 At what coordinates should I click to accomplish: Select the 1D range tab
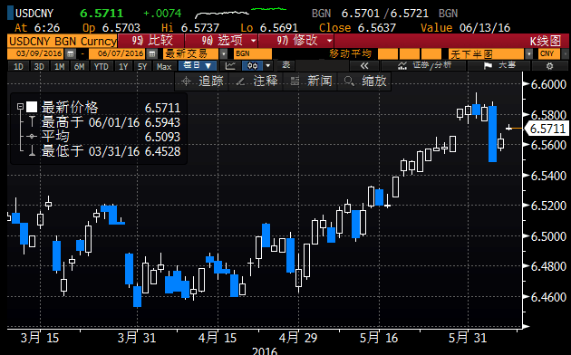coord(18,66)
